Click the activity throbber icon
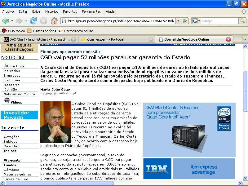Viewport: 248px width, 186px height. [x=244, y=11]
